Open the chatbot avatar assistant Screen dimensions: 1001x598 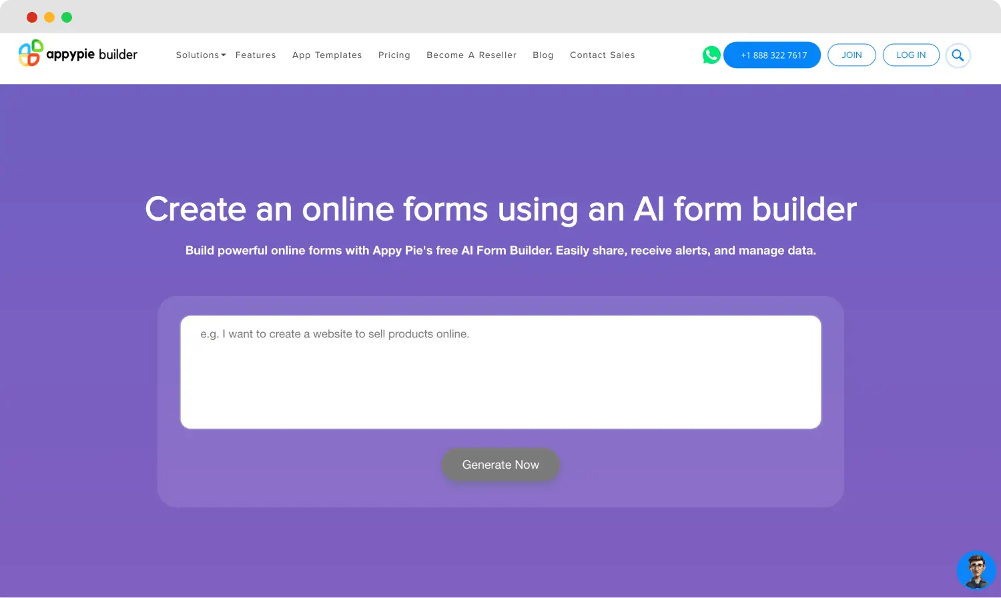(x=976, y=571)
